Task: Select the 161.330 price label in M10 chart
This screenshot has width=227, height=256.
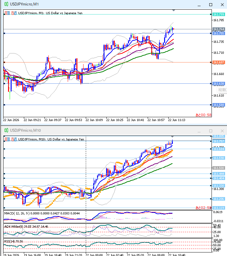Action: pyautogui.click(x=219, y=185)
